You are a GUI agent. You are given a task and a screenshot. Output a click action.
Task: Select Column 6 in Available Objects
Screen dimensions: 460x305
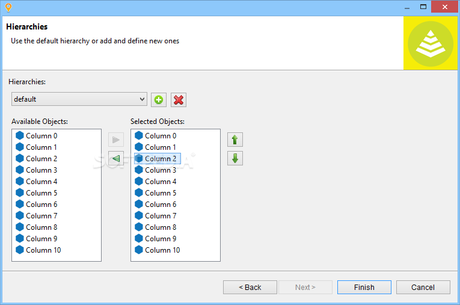coord(37,205)
